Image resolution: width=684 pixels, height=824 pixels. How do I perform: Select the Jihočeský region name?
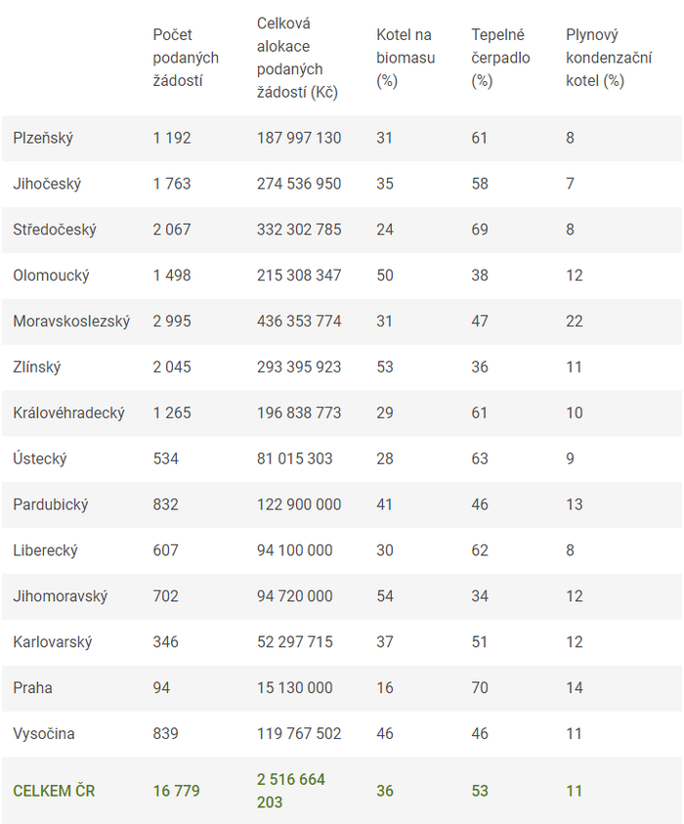point(47,184)
